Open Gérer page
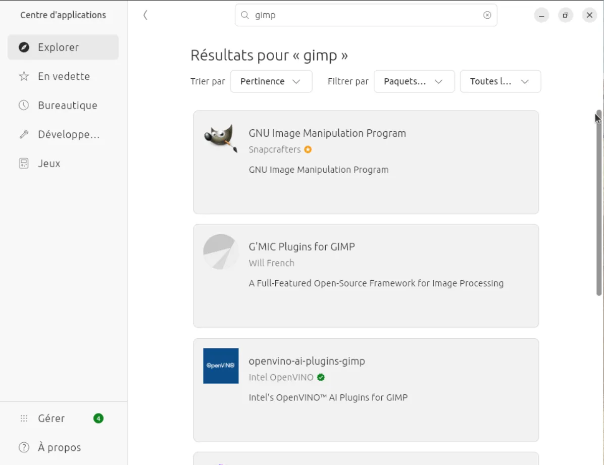 [x=63, y=418]
